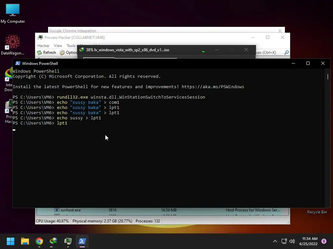Click the Process Hacker [COLLABNET\VM6] title
333x249 pixels.
point(74,38)
